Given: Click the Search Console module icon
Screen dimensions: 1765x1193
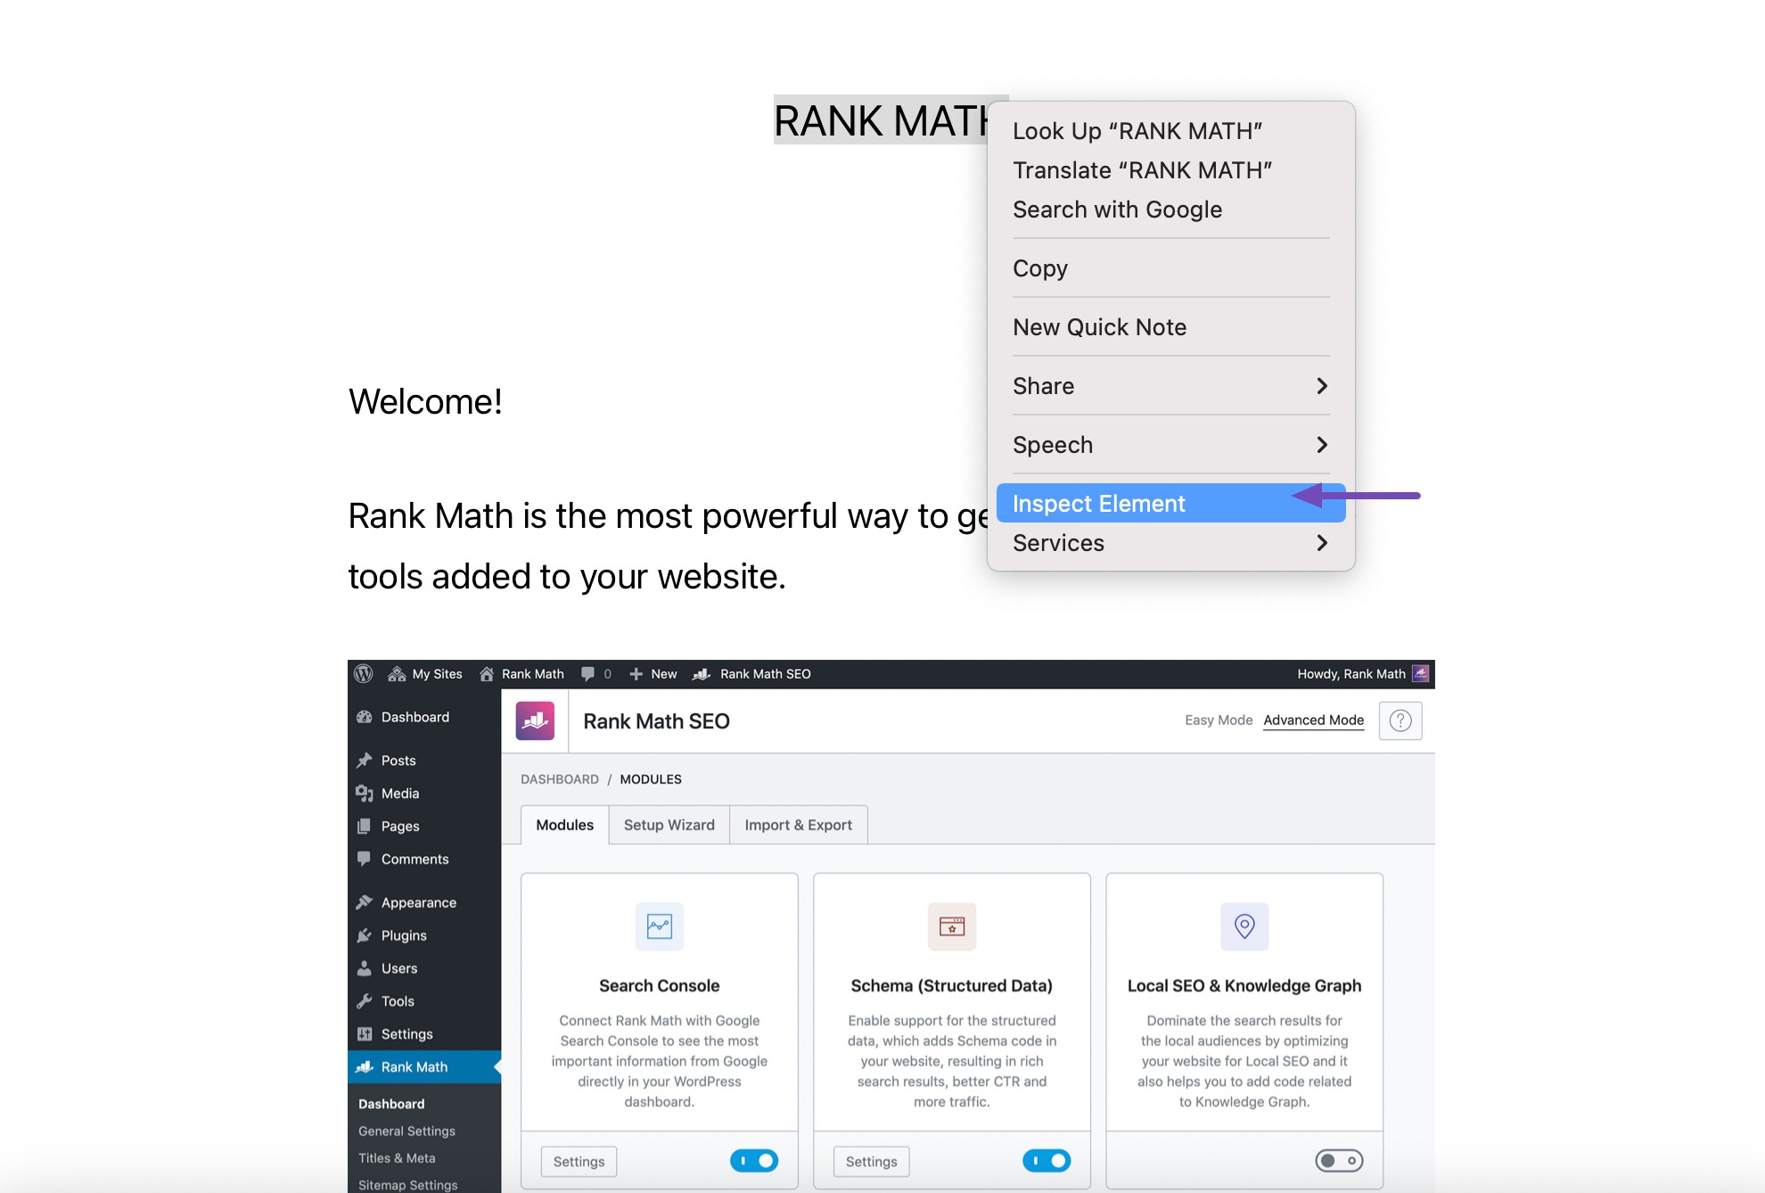Looking at the screenshot, I should [661, 924].
